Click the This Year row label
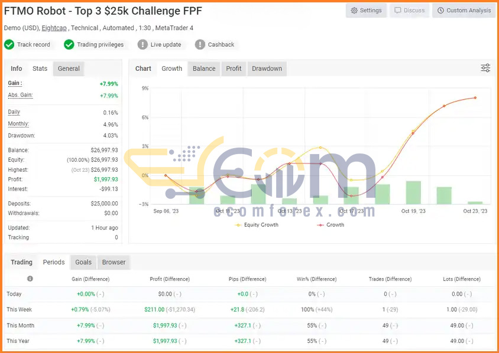 [x=18, y=341]
